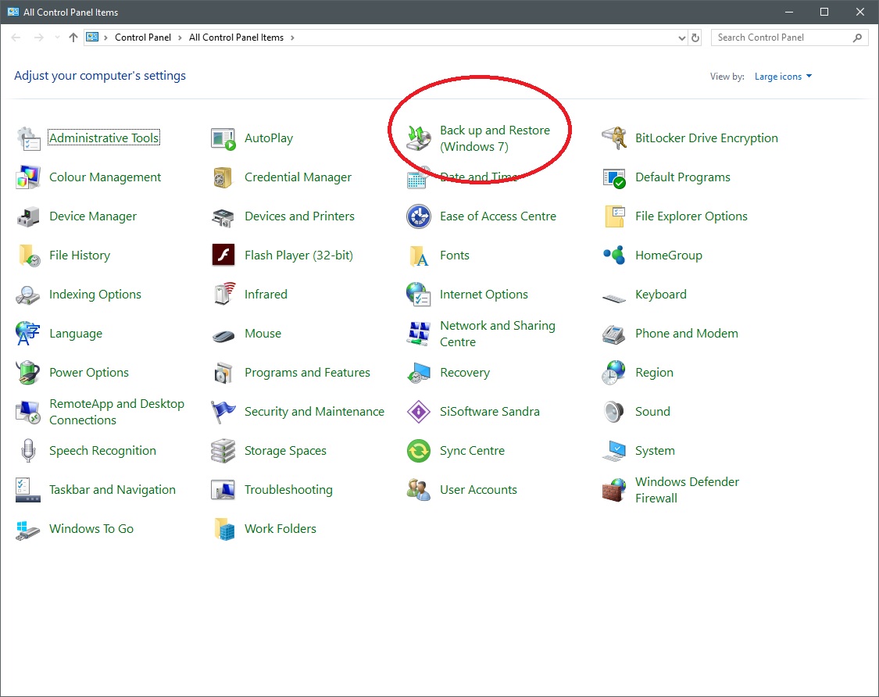Open the Work Folders link
Screen dimensions: 879x697
click(280, 529)
